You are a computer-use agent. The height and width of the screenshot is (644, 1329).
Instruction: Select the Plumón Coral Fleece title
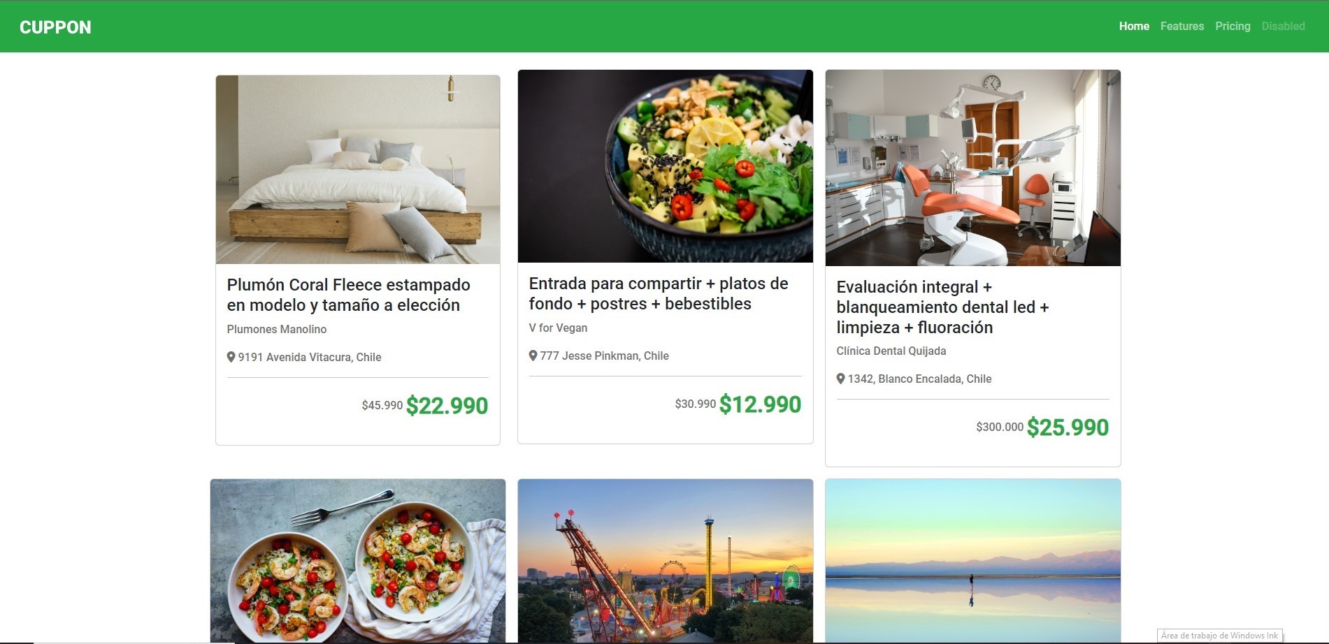click(349, 295)
